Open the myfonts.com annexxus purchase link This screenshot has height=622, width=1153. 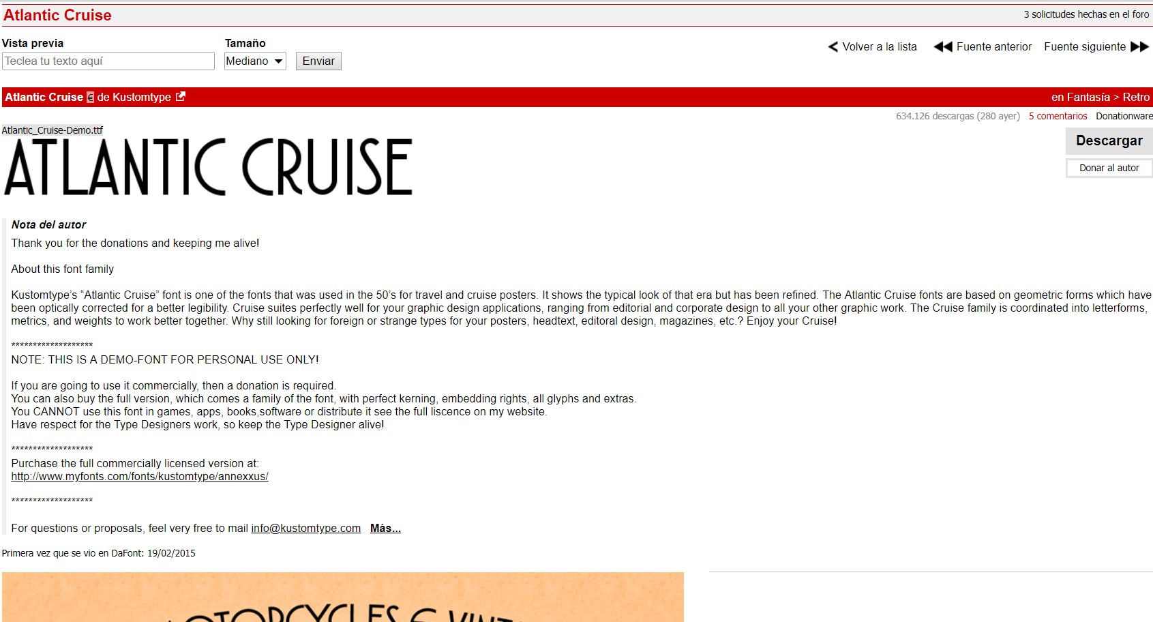pos(140,477)
